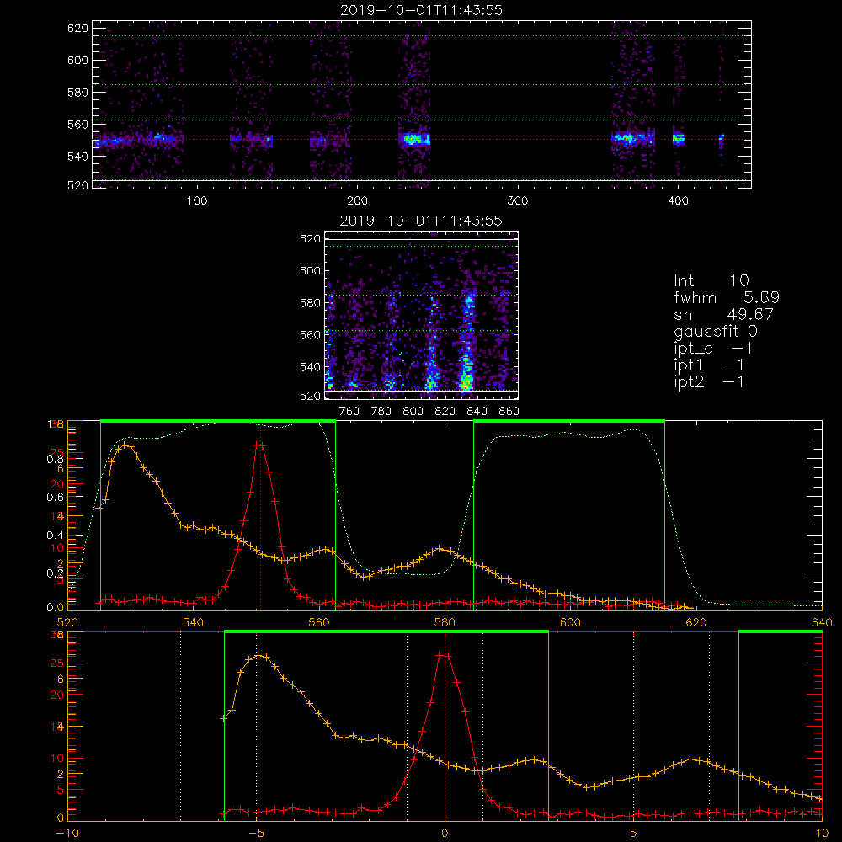Click the timestamp title above the middle spectrogram

(421, 221)
